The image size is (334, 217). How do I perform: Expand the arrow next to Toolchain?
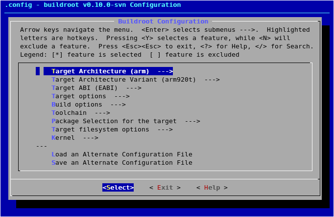tap(102, 113)
